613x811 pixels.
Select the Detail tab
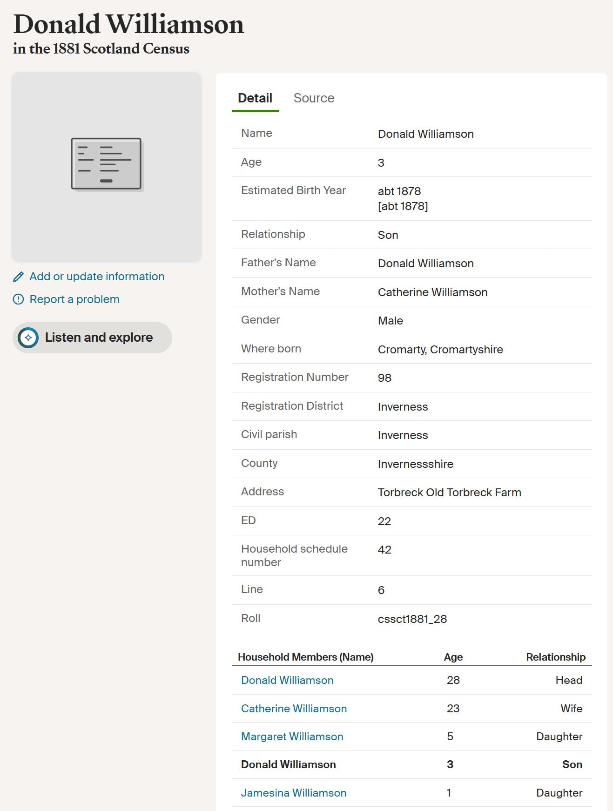point(255,98)
